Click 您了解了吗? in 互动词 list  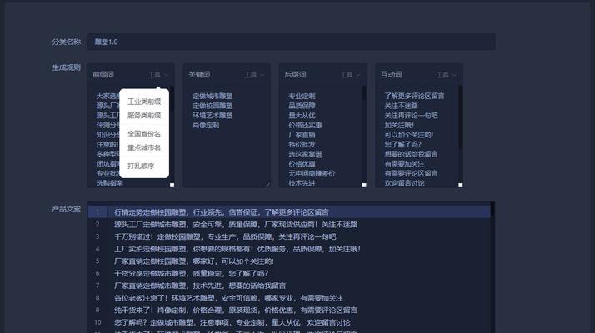[x=403, y=145]
